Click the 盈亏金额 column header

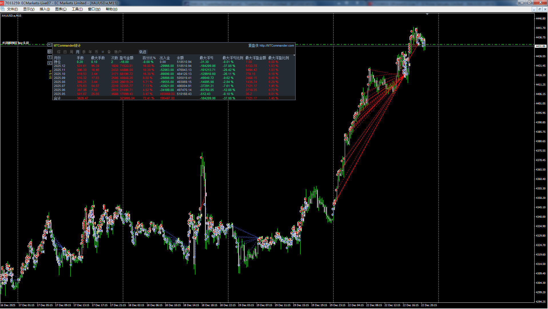[126, 58]
